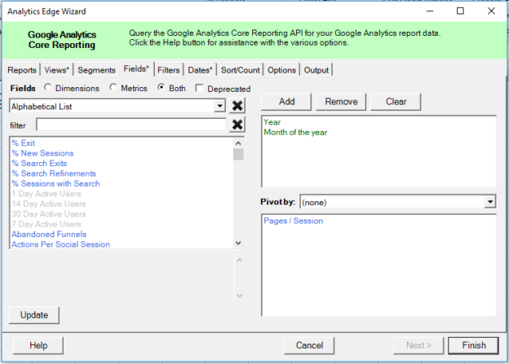This screenshot has height=364, width=509.
Task: Close the Analytics Edge Wizard window
Action: click(491, 11)
